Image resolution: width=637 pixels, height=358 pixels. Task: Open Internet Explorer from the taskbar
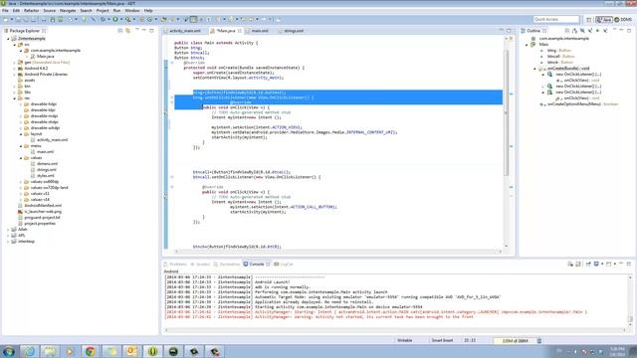click(x=29, y=351)
